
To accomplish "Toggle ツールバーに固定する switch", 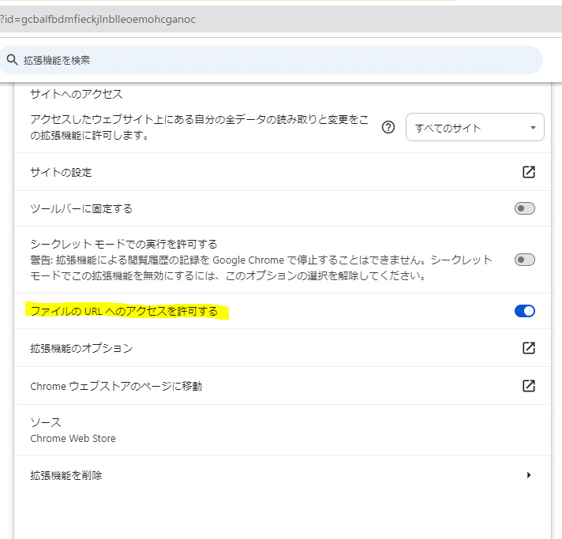I will [525, 208].
